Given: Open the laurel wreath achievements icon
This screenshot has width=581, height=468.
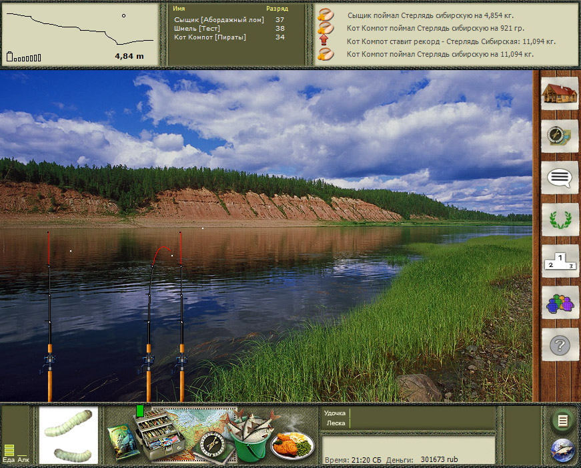Looking at the screenshot, I should (559, 220).
